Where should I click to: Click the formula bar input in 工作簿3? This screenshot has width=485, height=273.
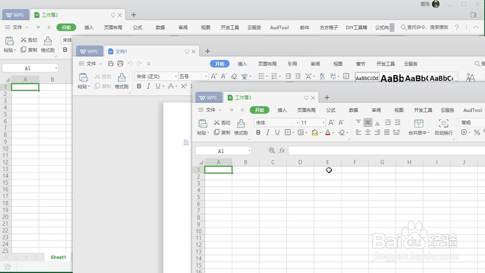(x=387, y=151)
